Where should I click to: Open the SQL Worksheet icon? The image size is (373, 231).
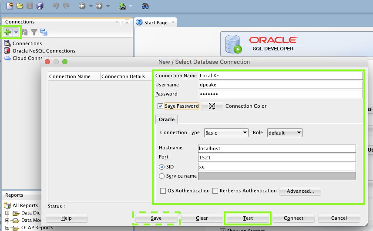tap(122, 6)
